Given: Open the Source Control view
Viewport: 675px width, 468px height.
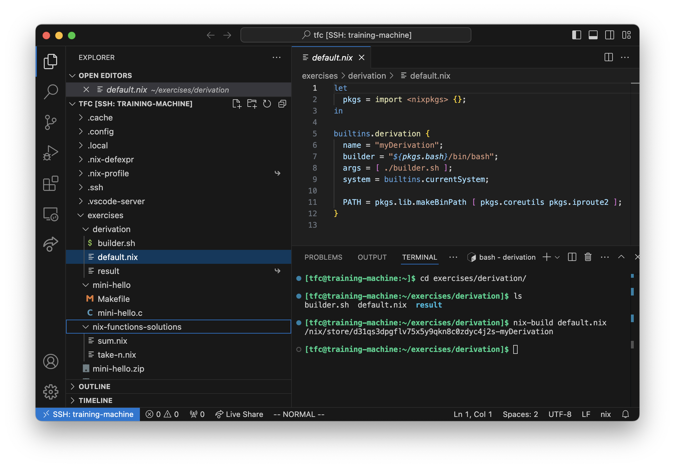Looking at the screenshot, I should pos(51,122).
